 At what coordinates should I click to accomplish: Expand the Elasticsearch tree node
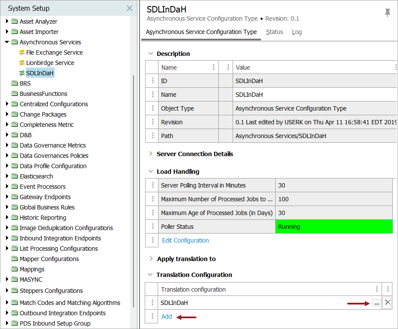pos(7,176)
